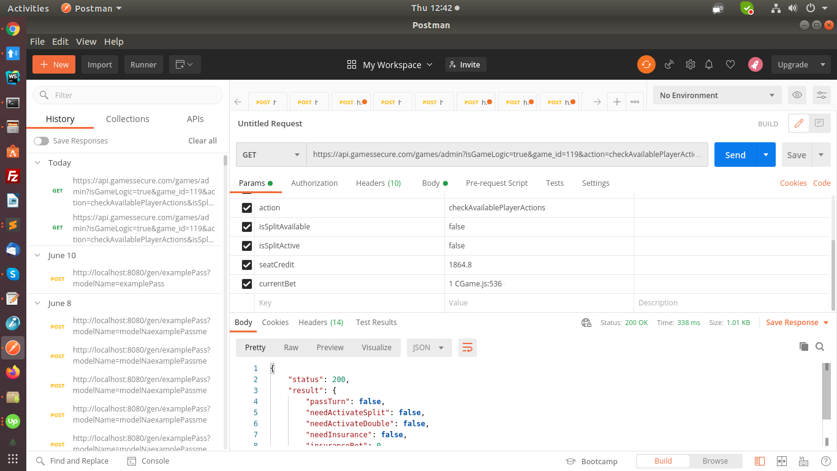
Task: Go to next request tabs arrow
Action: [597, 102]
